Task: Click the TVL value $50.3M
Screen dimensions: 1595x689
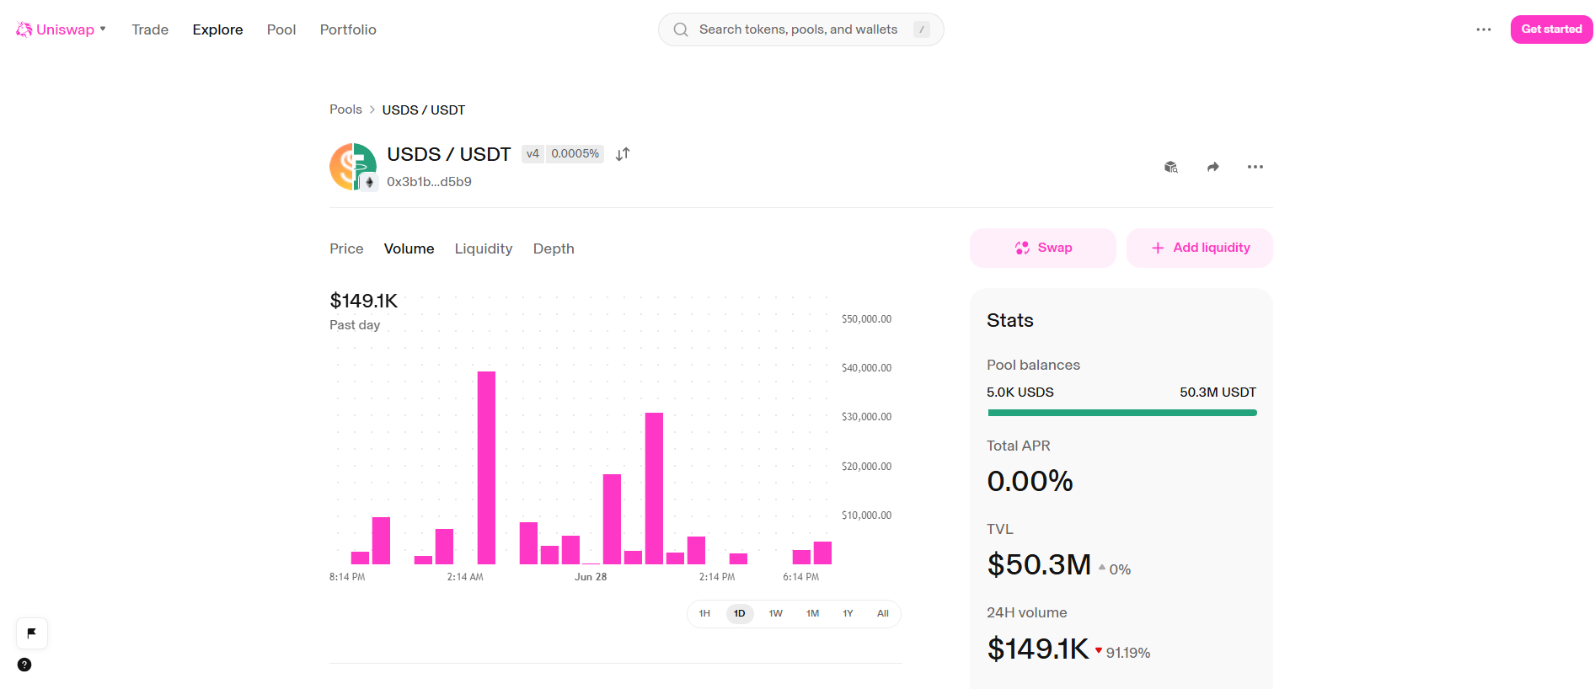Action: tap(1039, 564)
